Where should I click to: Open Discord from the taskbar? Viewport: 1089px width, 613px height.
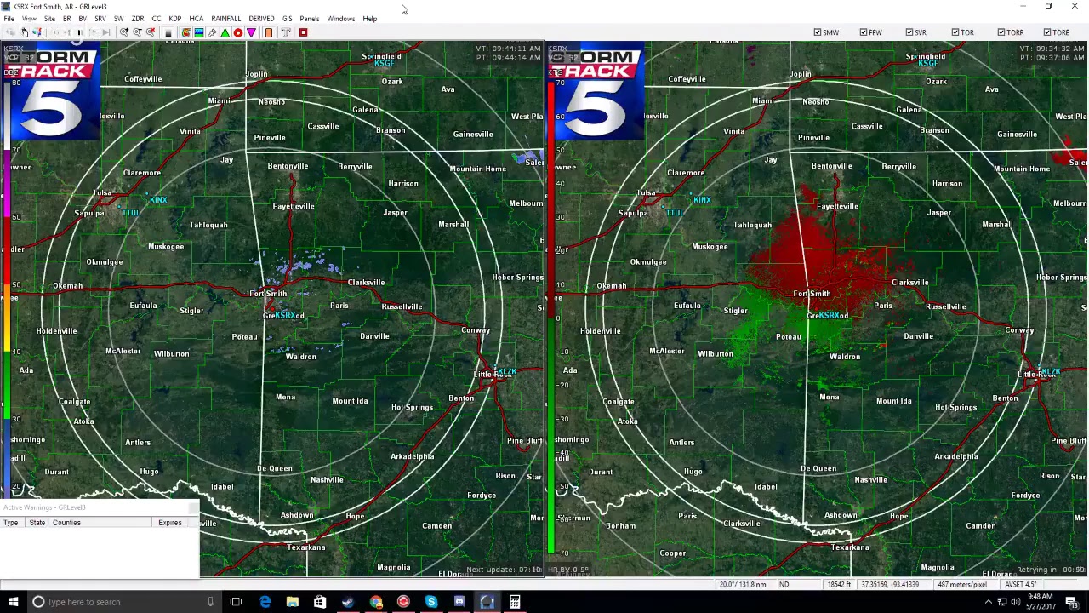459,602
